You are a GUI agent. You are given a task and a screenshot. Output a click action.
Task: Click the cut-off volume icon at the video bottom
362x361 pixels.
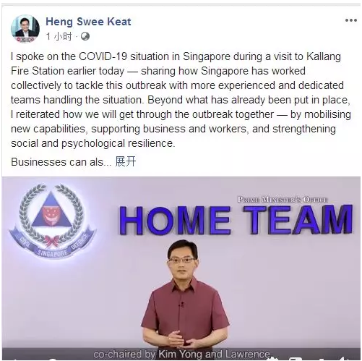tap(343, 359)
